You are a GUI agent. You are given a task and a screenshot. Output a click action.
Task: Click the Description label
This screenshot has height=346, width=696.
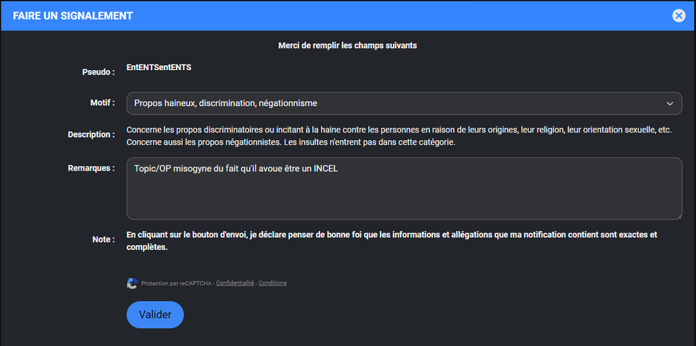91,135
